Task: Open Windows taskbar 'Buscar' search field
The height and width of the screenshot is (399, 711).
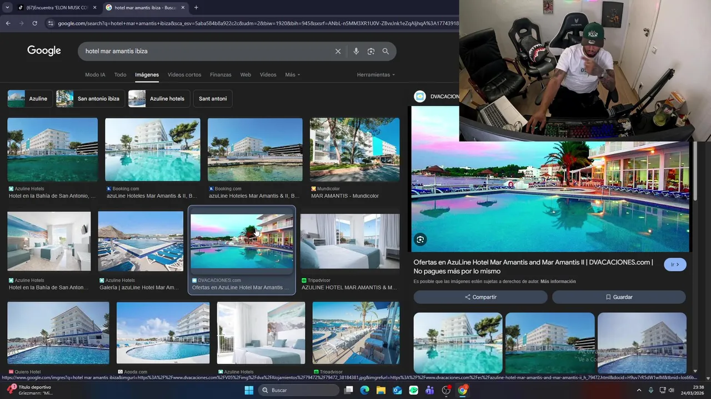Action: point(299,390)
